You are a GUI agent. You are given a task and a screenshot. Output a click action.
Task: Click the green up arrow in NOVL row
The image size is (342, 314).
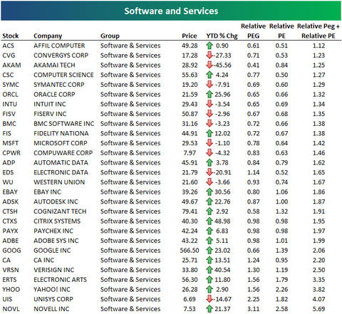(209, 309)
